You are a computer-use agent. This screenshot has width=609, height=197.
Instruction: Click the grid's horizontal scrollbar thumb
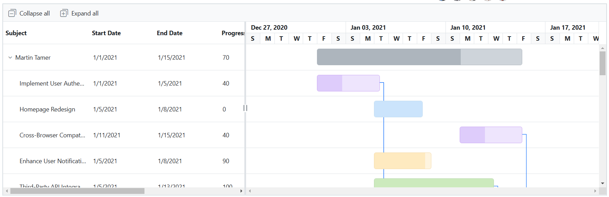click(77, 191)
